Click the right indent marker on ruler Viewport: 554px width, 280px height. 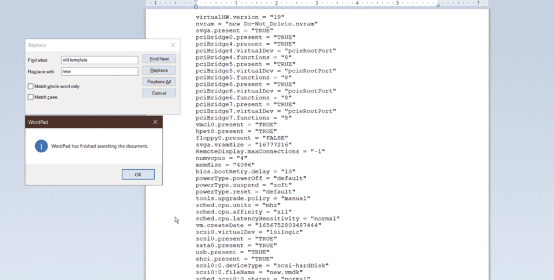point(438,5)
